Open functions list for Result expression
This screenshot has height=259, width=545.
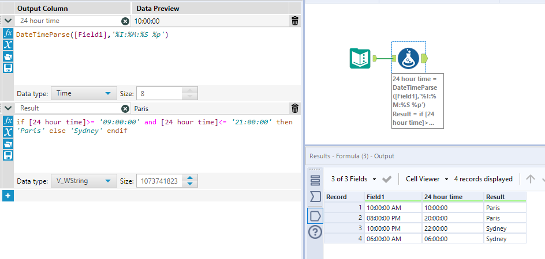pos(8,121)
